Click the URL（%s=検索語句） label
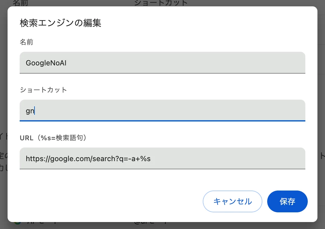 coord(53,138)
